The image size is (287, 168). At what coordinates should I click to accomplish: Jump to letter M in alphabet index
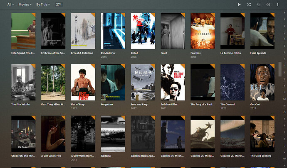point(285,99)
